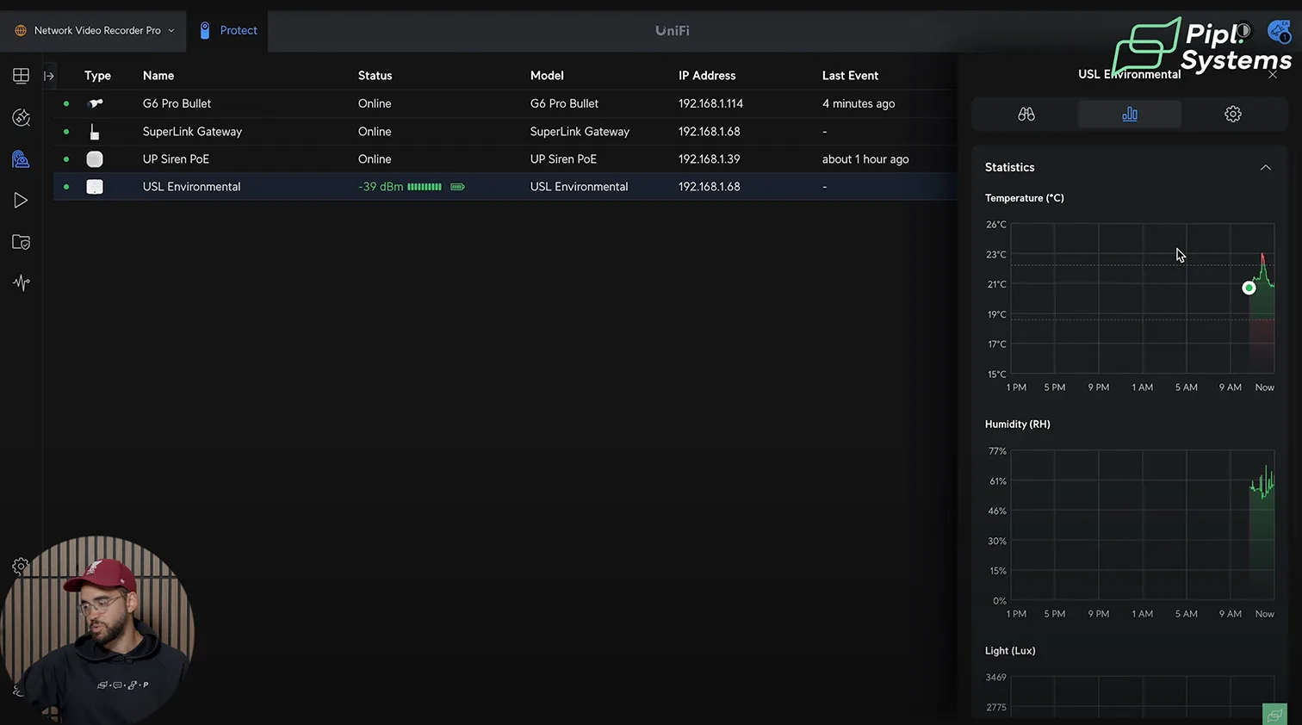Click the temperature chart data point marker

[1249, 288]
